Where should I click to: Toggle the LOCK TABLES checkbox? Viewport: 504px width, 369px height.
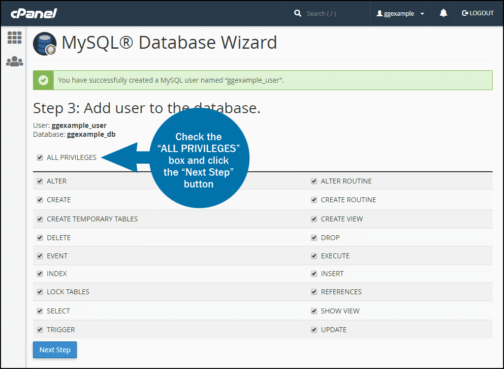40,292
